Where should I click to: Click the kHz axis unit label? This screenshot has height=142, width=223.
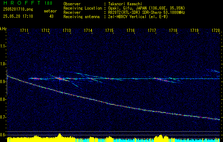pyautogui.click(x=3, y=29)
